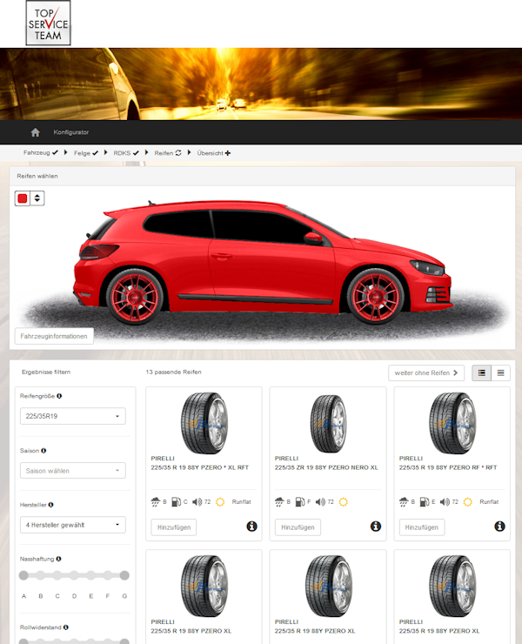Switch to compact list view icon
This screenshot has width=522, height=644.
pyautogui.click(x=500, y=373)
